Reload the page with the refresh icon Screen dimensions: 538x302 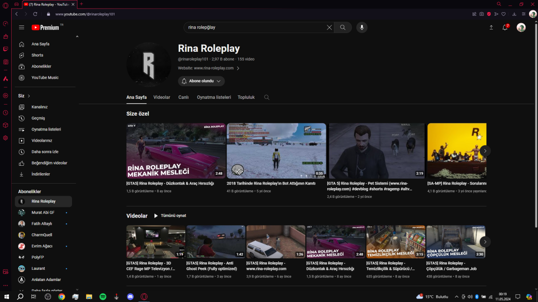pyautogui.click(x=35, y=14)
